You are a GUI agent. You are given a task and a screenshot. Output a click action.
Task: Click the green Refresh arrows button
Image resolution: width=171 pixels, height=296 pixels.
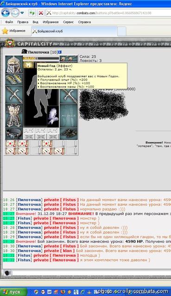point(32,13)
